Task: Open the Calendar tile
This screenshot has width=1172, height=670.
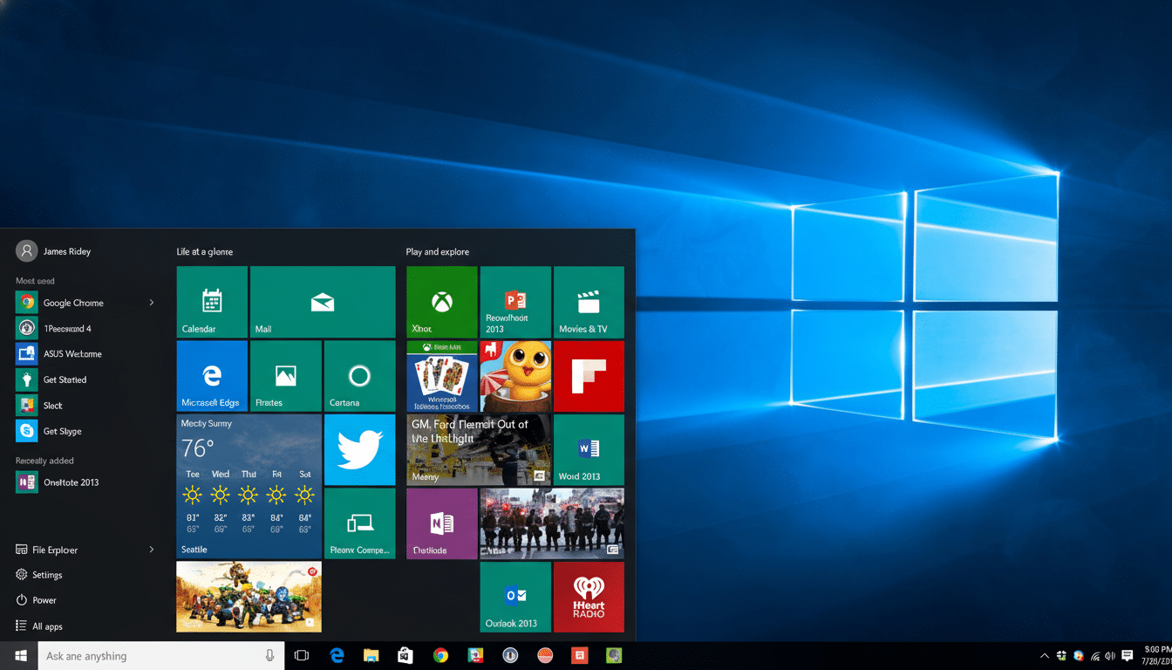Action: [x=211, y=302]
